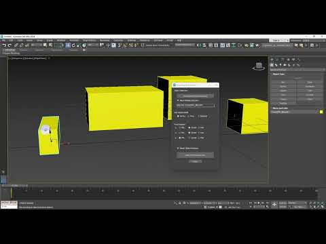This screenshot has width=326, height=244.
Task: Choose the Select and Move tool
Action: point(68,45)
